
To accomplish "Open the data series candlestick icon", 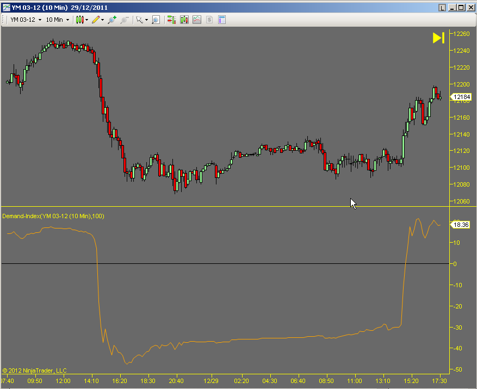I will [184, 20].
